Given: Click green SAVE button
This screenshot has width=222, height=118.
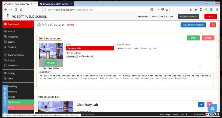Looking at the screenshot, I should point(193,38).
